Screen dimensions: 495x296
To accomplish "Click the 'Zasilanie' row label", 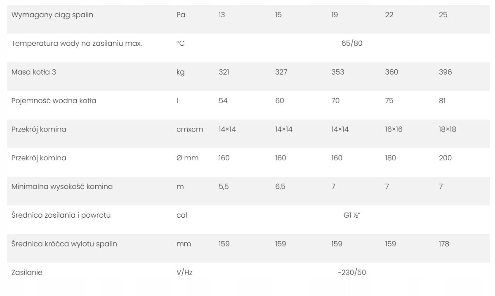I will 27,273.
